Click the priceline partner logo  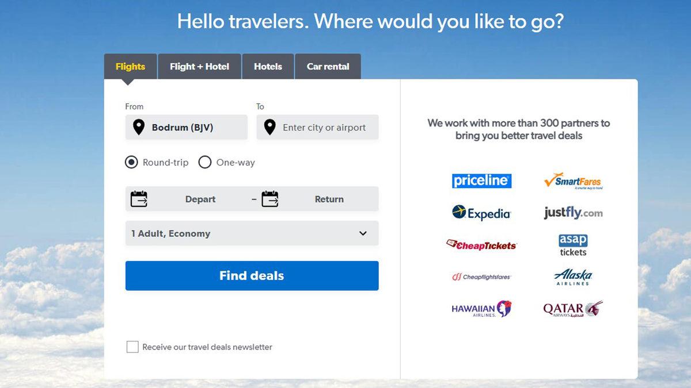[x=482, y=180]
